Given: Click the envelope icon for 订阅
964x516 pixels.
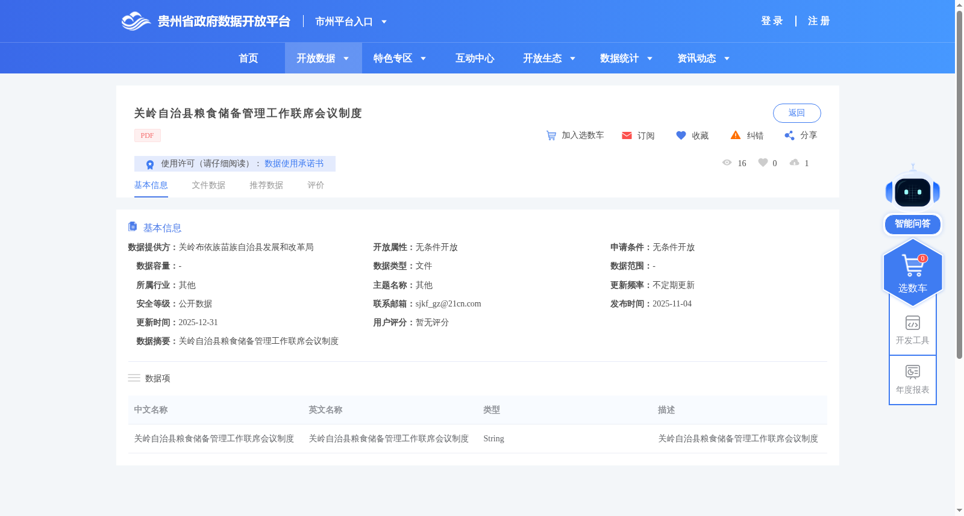Looking at the screenshot, I should tap(627, 135).
